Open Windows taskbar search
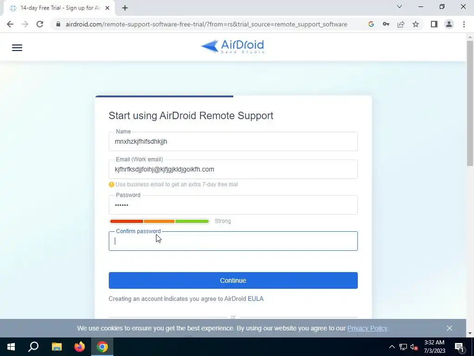474x356 pixels. [33, 347]
